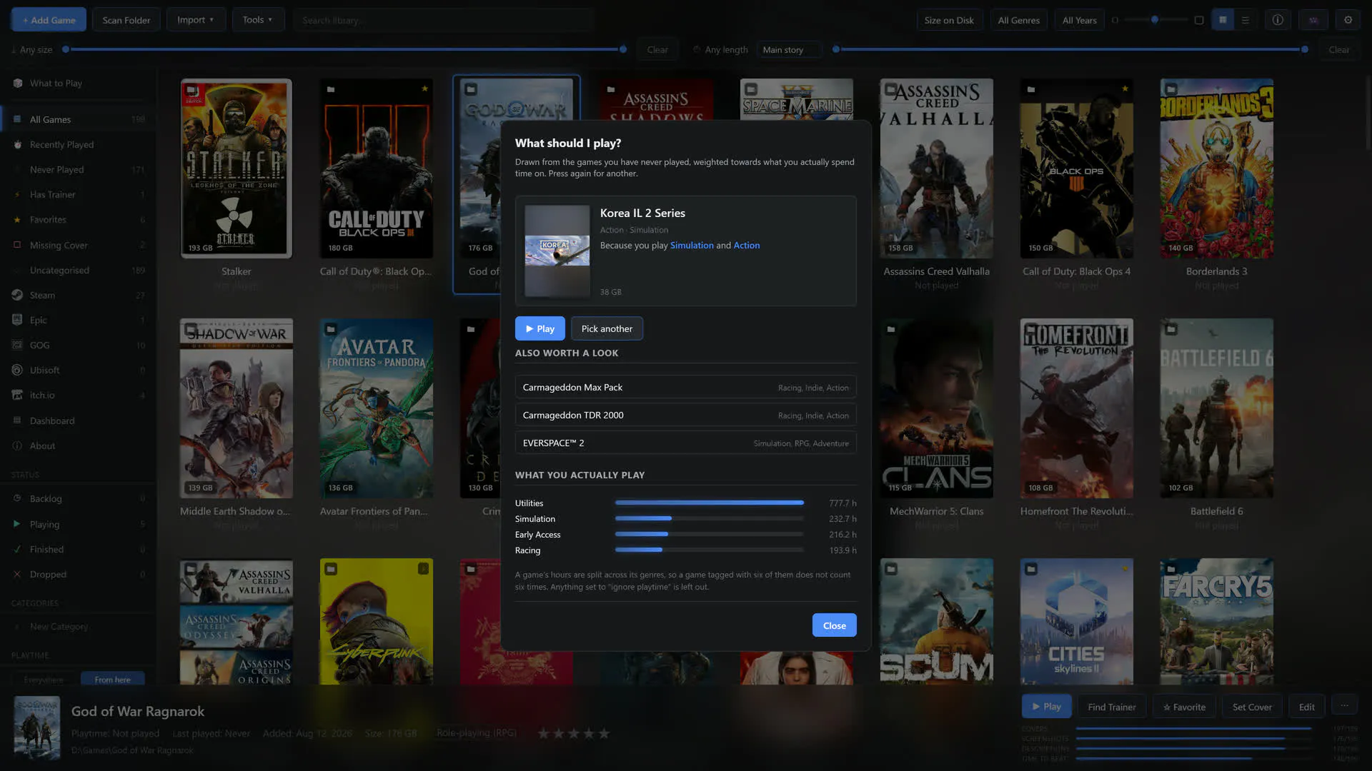This screenshot has height=771, width=1372.
Task: Select Uncategorised in sidebar
Action: coord(79,270)
